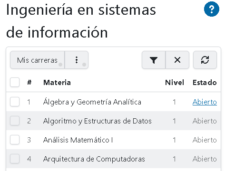Select the Análisis Matemático I row

pyautogui.click(x=113, y=140)
